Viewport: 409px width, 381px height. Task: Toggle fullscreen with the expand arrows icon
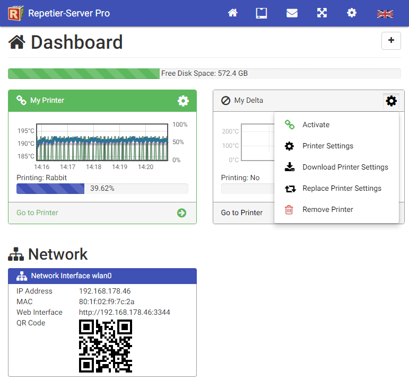pyautogui.click(x=322, y=13)
